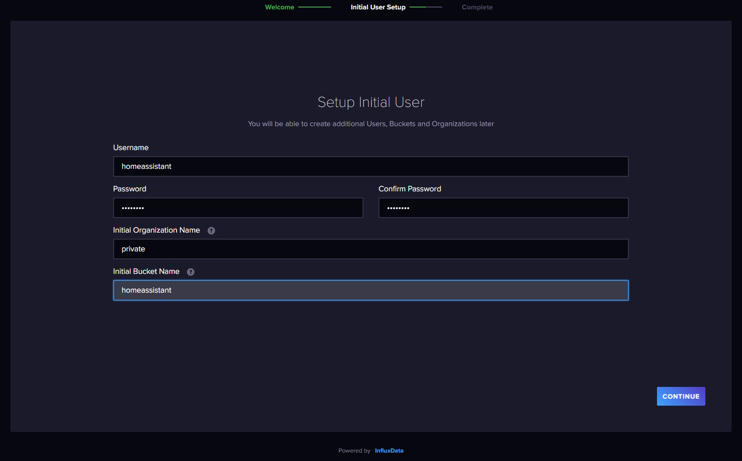Click the Setup Initial User heading
742x461 pixels.
371,102
